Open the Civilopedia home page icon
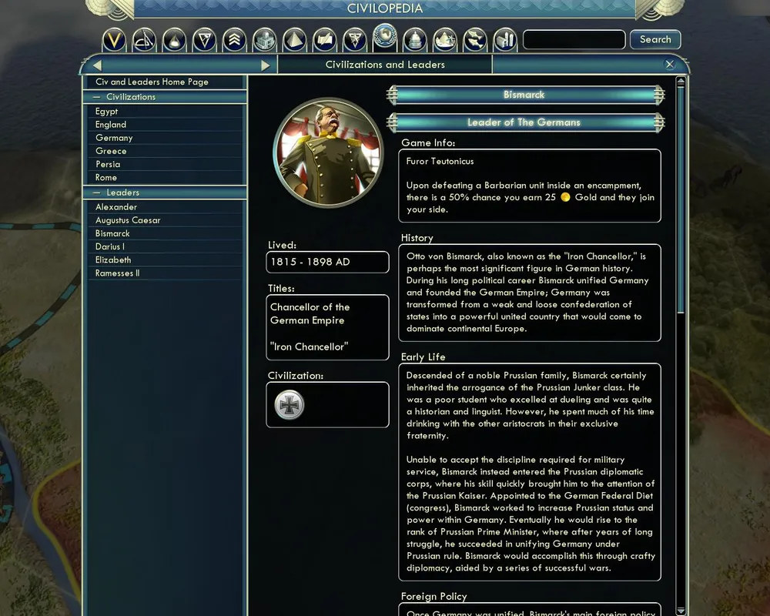This screenshot has width=770, height=616. [114, 40]
